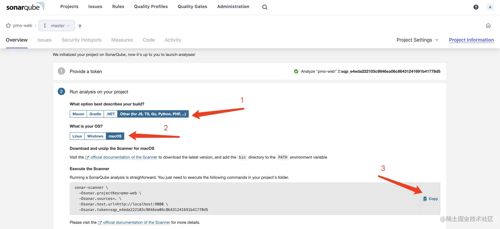The image size is (500, 229).
Task: Expand the Project Settings dropdown
Action: tap(417, 40)
